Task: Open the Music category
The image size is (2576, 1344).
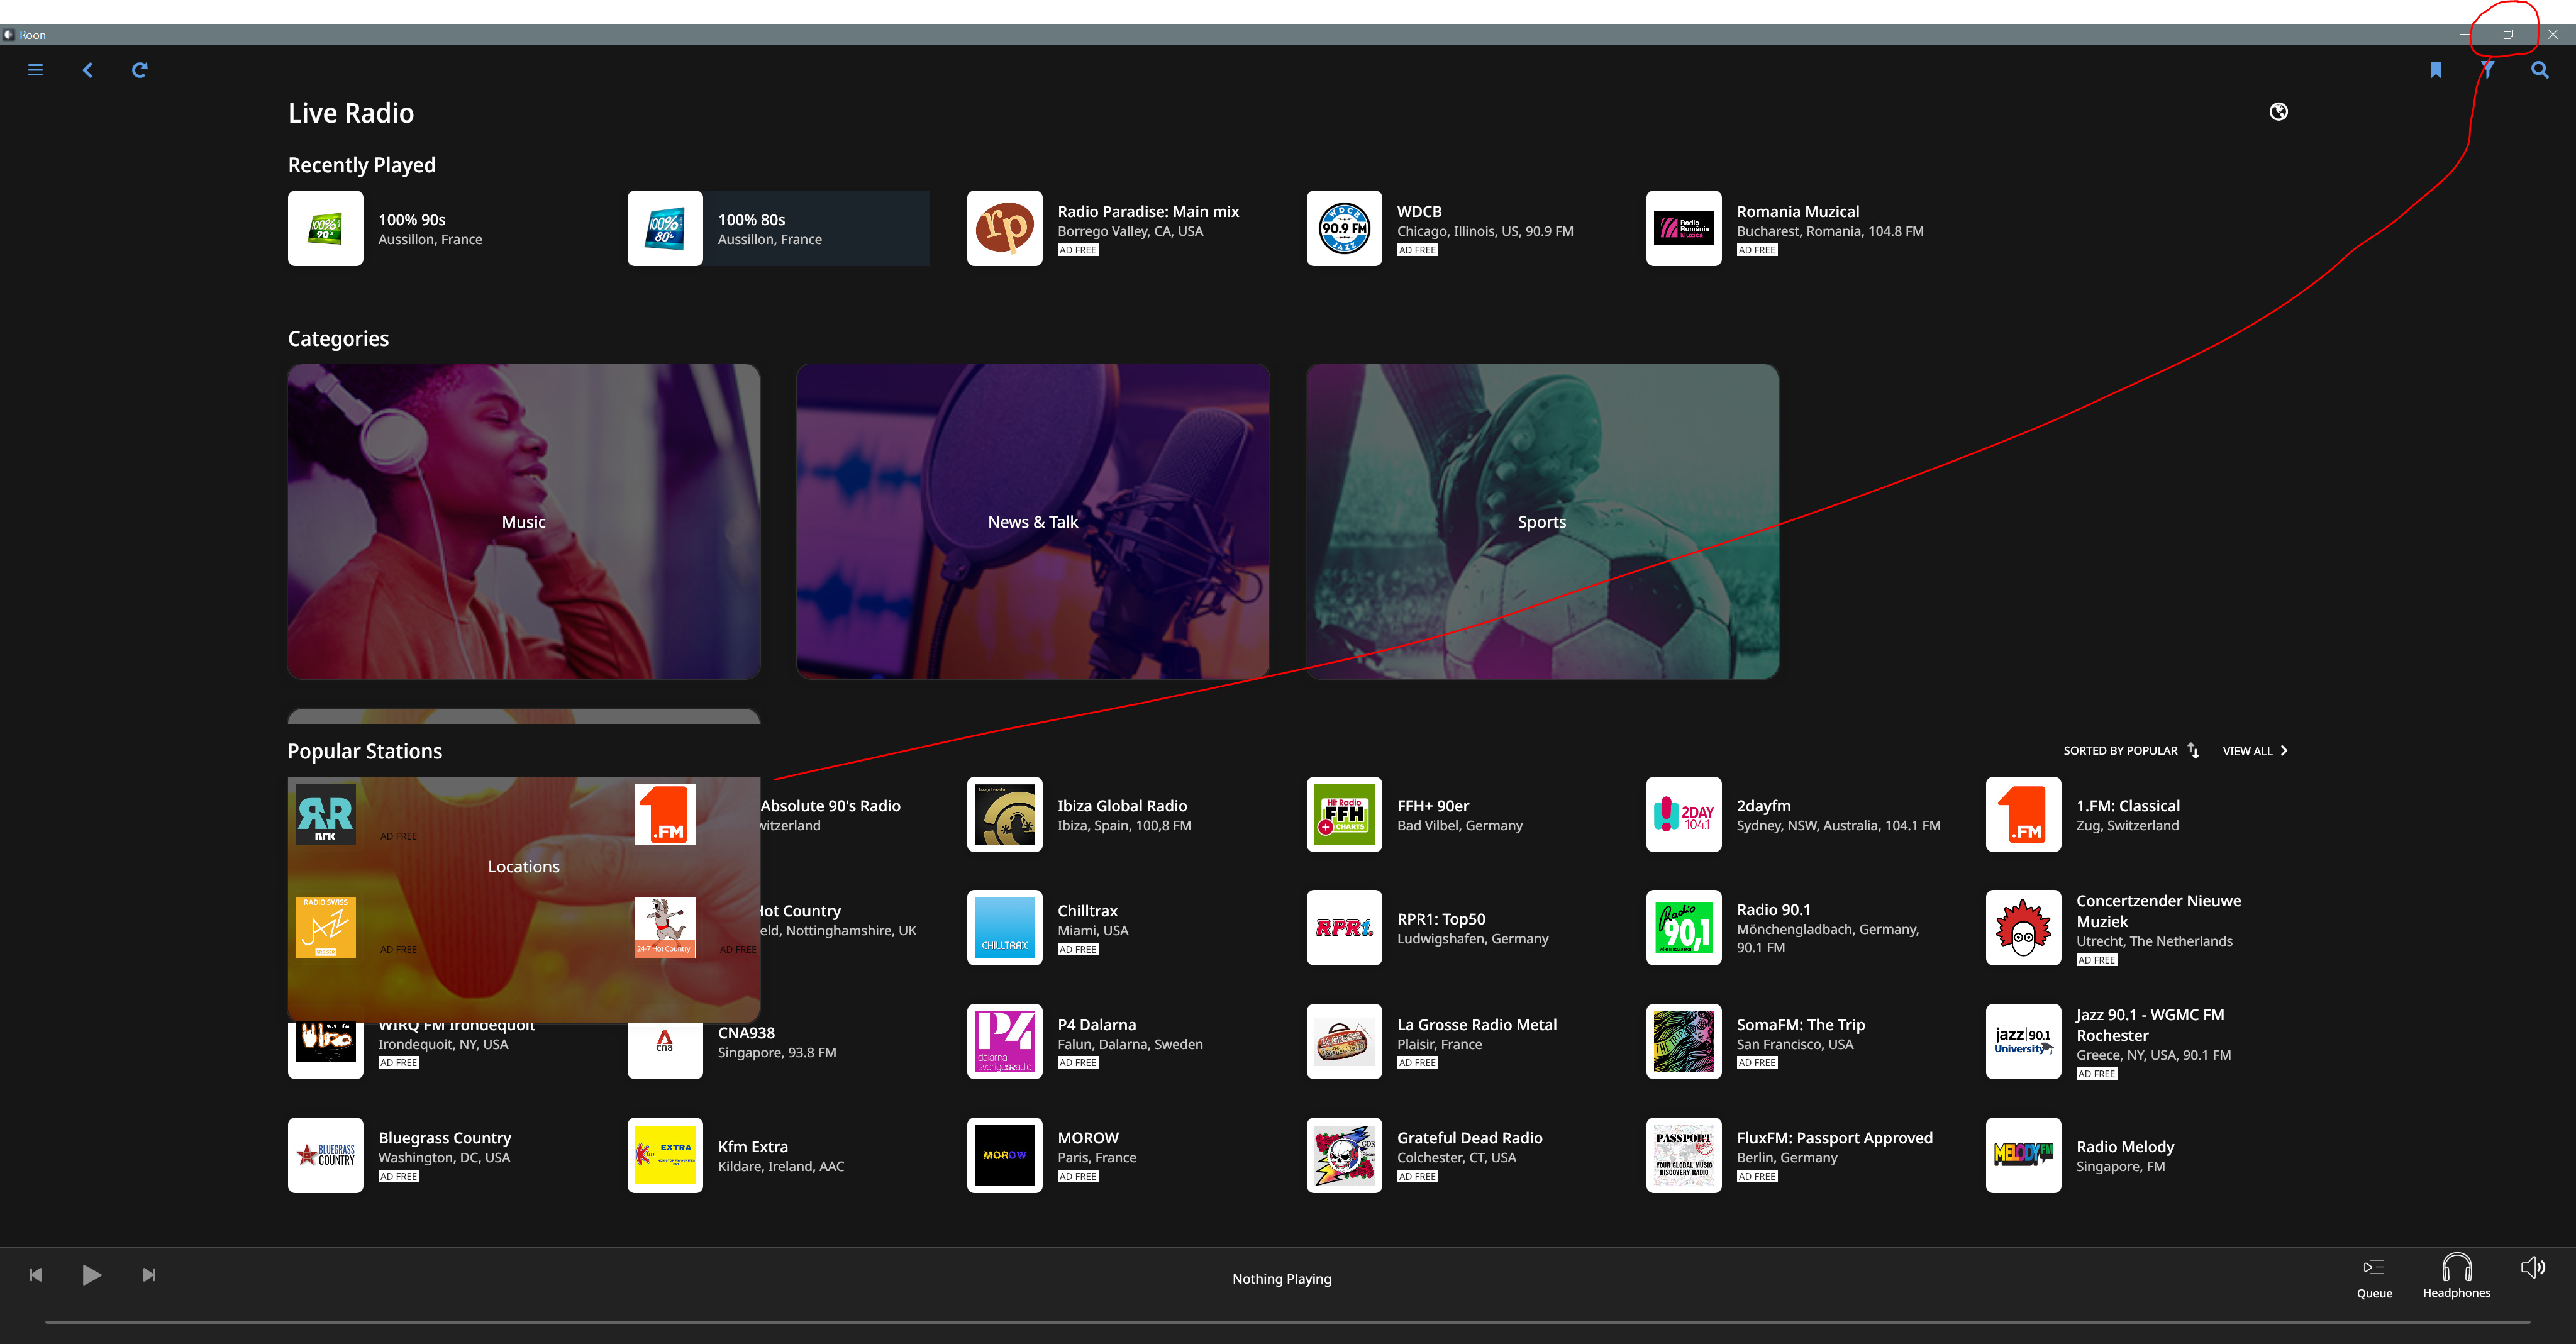Action: click(x=524, y=521)
